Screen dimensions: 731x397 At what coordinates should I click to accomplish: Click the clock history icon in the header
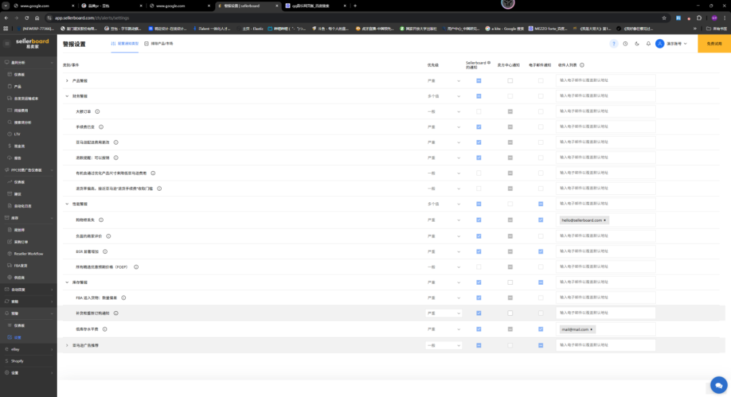click(x=625, y=44)
